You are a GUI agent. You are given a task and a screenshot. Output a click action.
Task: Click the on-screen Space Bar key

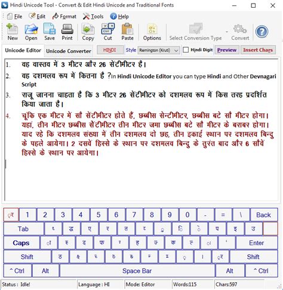[x=137, y=271]
